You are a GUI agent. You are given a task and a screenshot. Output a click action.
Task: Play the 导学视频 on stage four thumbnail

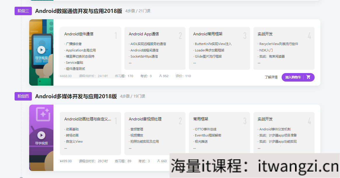[41, 135]
